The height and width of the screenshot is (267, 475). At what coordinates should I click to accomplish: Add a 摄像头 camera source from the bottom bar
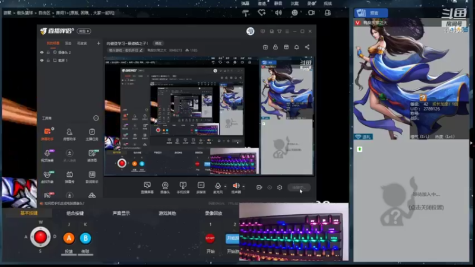[165, 187]
